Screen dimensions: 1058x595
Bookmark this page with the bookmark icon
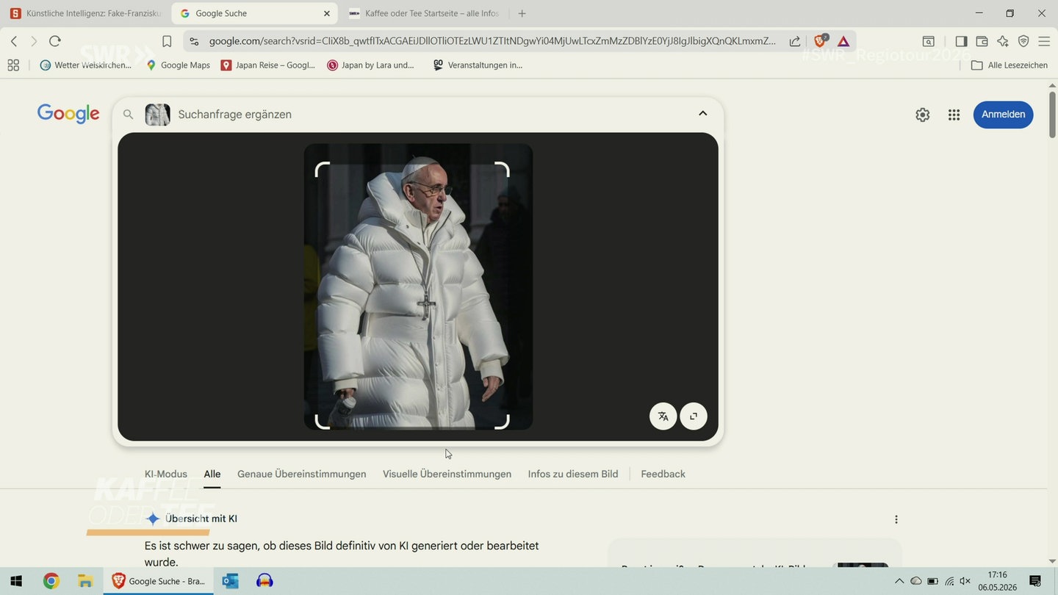tap(167, 41)
